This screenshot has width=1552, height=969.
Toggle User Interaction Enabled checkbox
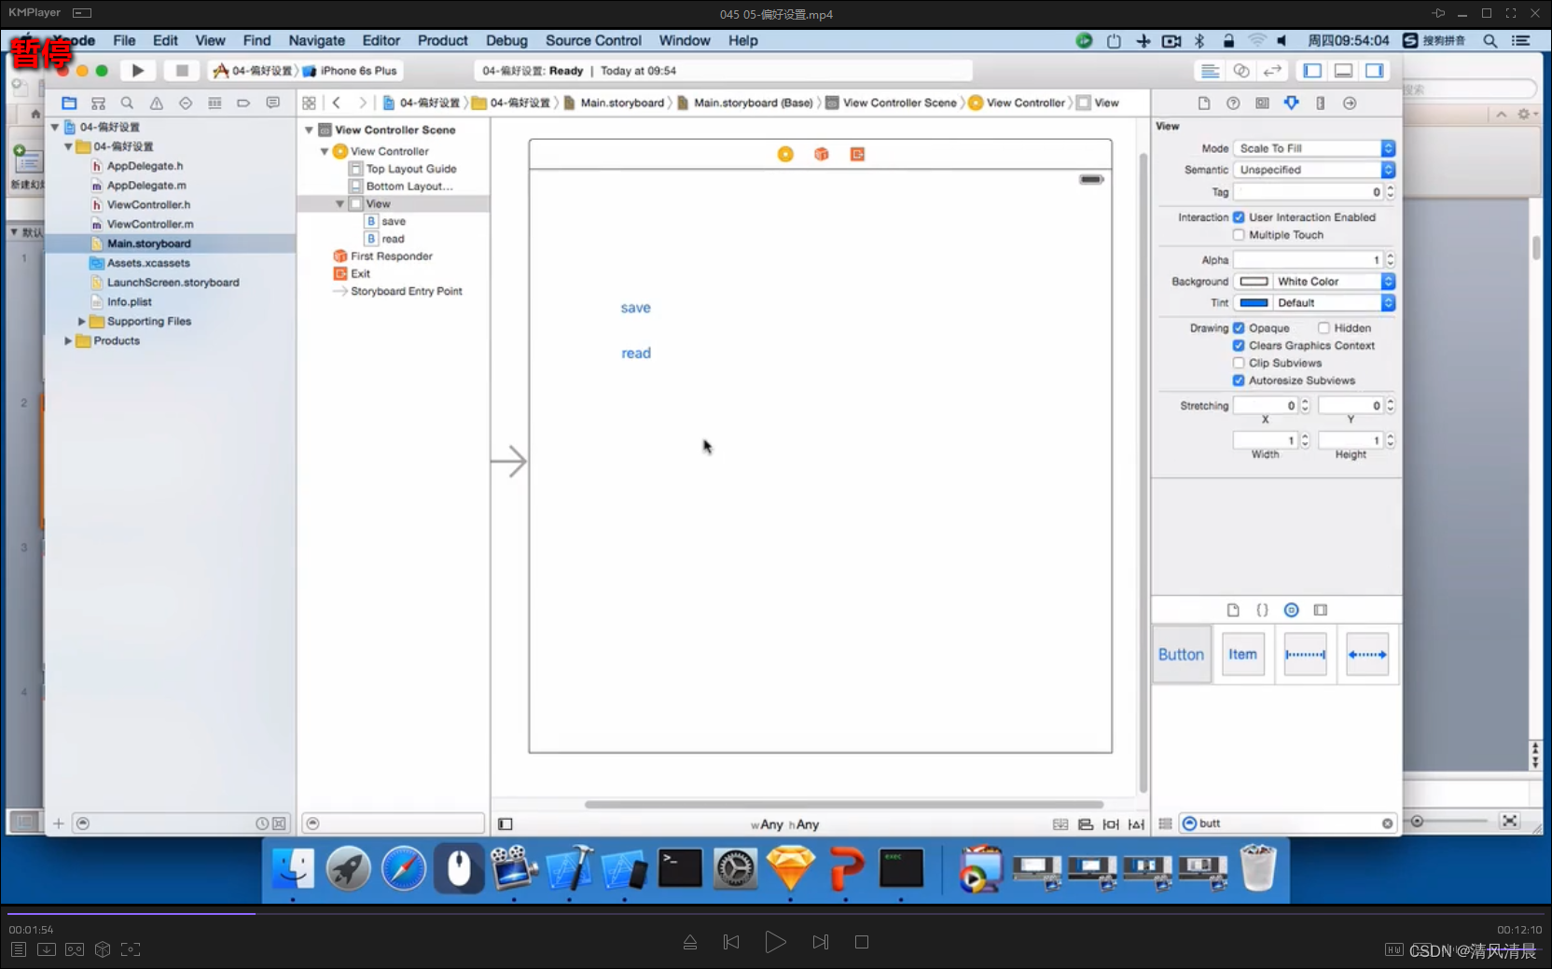tap(1239, 217)
